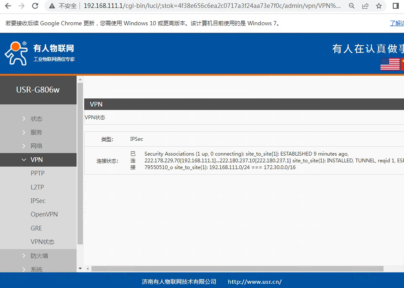Open the PPTP settings page

pos(38,173)
